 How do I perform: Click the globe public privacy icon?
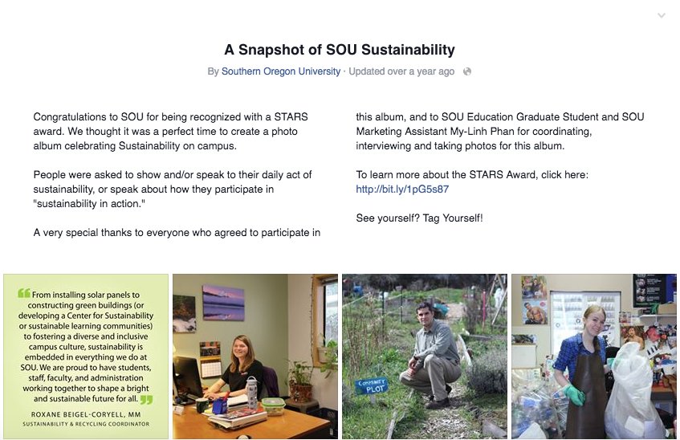coord(467,71)
